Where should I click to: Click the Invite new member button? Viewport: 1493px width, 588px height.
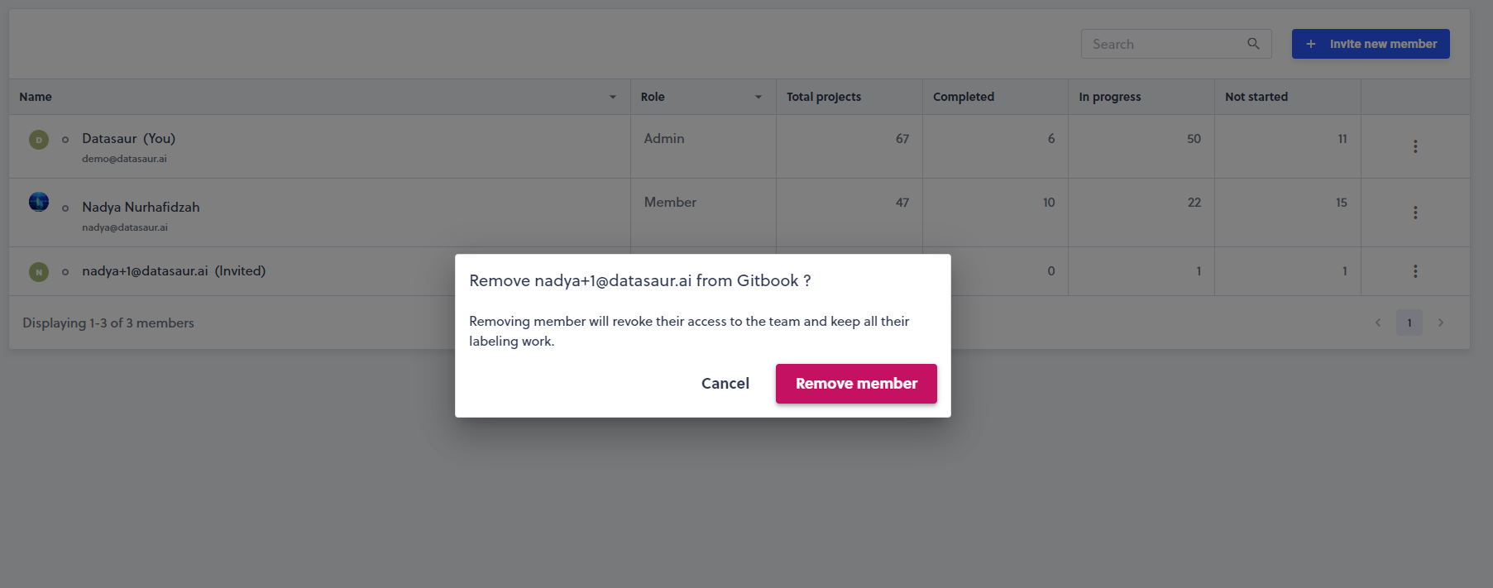(x=1371, y=44)
